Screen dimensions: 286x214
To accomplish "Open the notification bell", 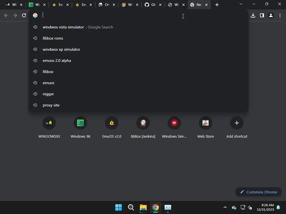I will (278, 207).
